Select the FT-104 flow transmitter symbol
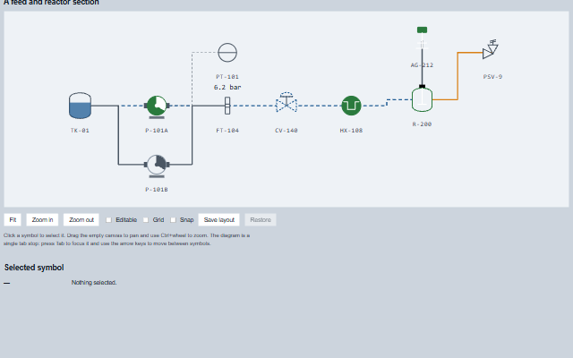The image size is (573, 358). coord(227,106)
